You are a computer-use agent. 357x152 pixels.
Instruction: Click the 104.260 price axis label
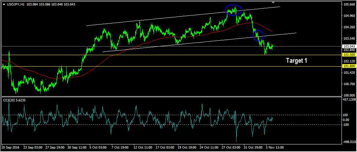(349, 27)
